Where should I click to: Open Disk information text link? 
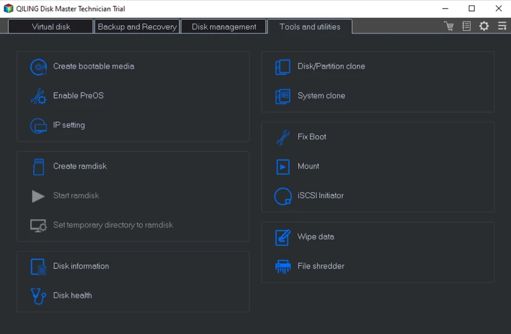click(81, 266)
